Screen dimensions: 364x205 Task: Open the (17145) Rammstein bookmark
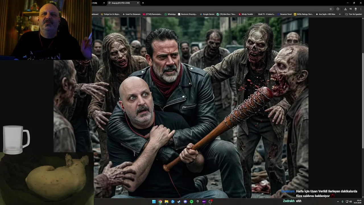coord(152,14)
